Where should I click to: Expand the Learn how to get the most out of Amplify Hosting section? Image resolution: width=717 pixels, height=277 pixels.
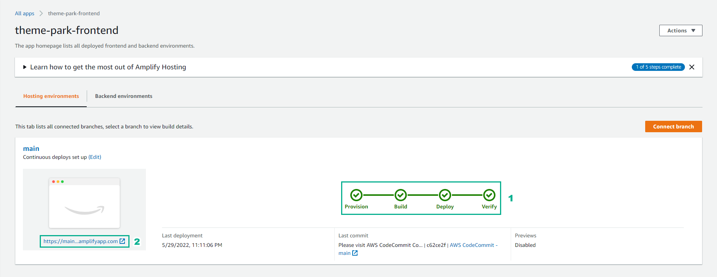[x=104, y=67]
